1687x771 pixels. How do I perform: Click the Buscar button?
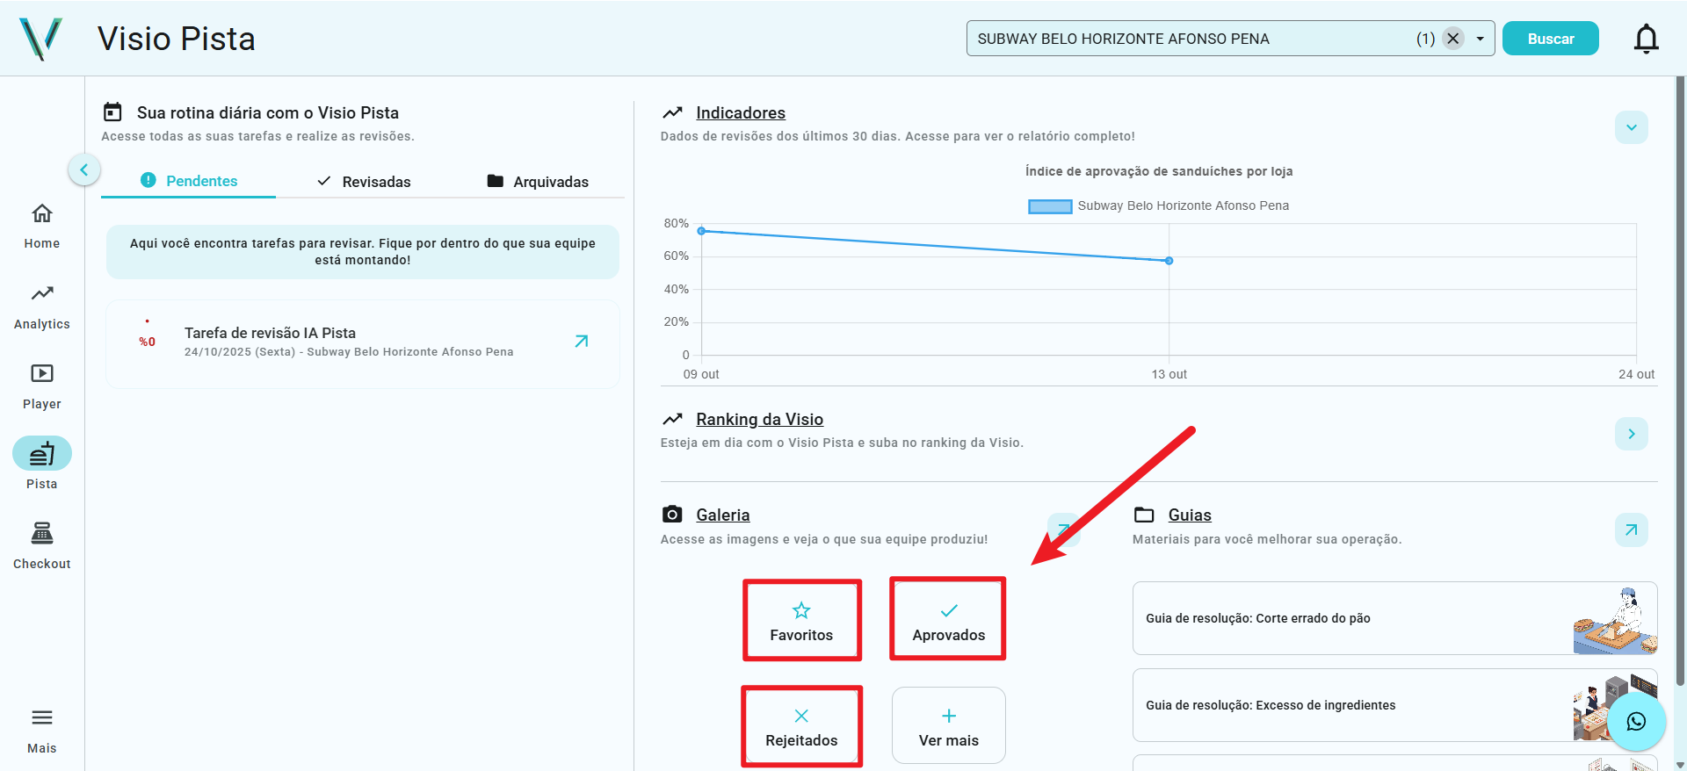pos(1550,39)
